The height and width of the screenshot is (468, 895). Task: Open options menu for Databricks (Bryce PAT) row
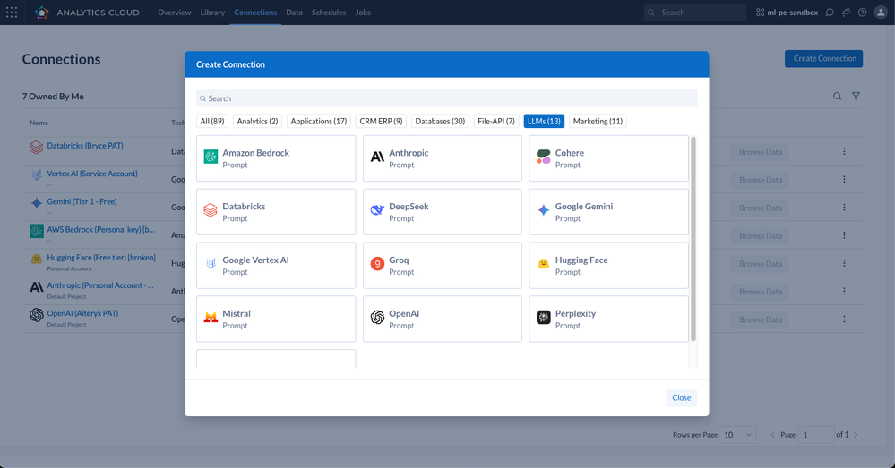point(844,151)
